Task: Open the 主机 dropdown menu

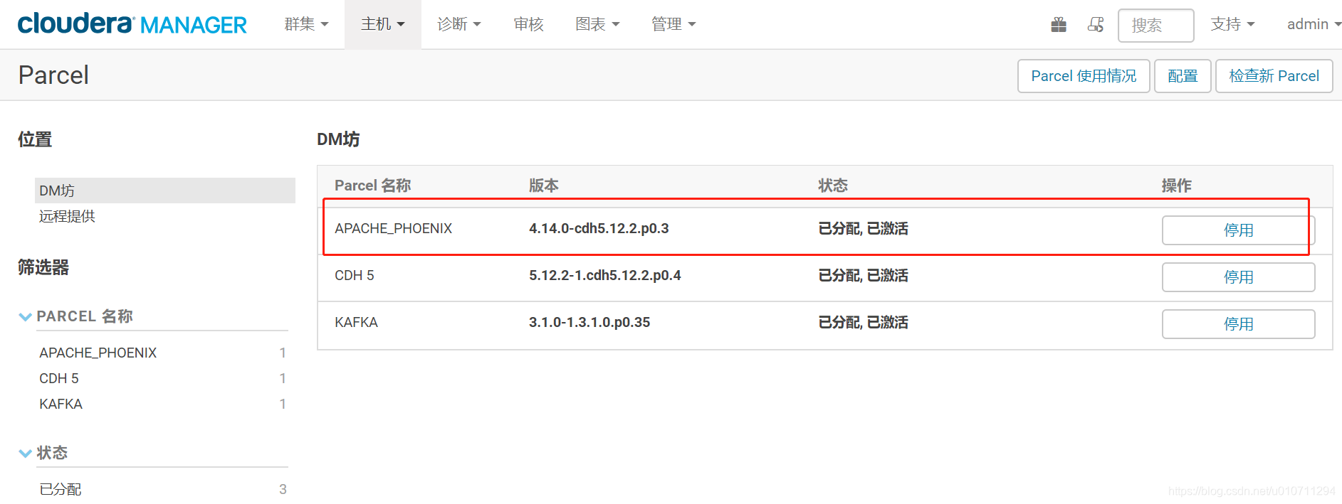Action: [x=383, y=24]
